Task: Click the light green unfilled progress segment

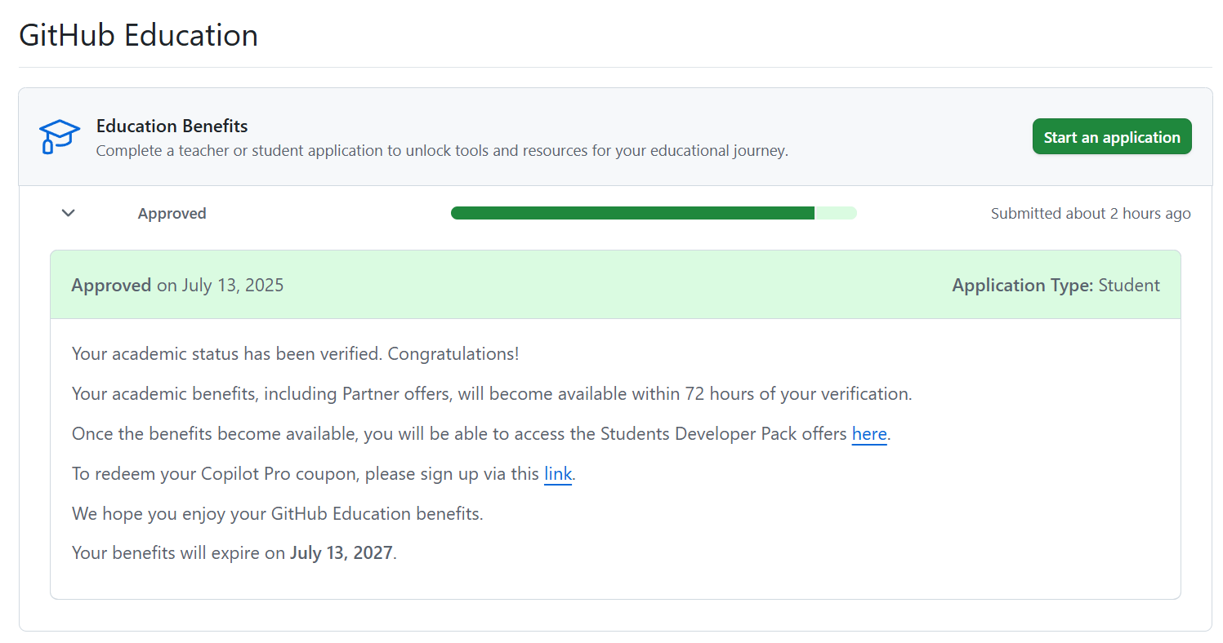Action: click(x=836, y=213)
